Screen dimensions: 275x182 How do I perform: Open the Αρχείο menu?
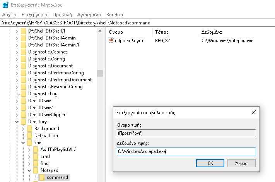pyautogui.click(x=9, y=15)
